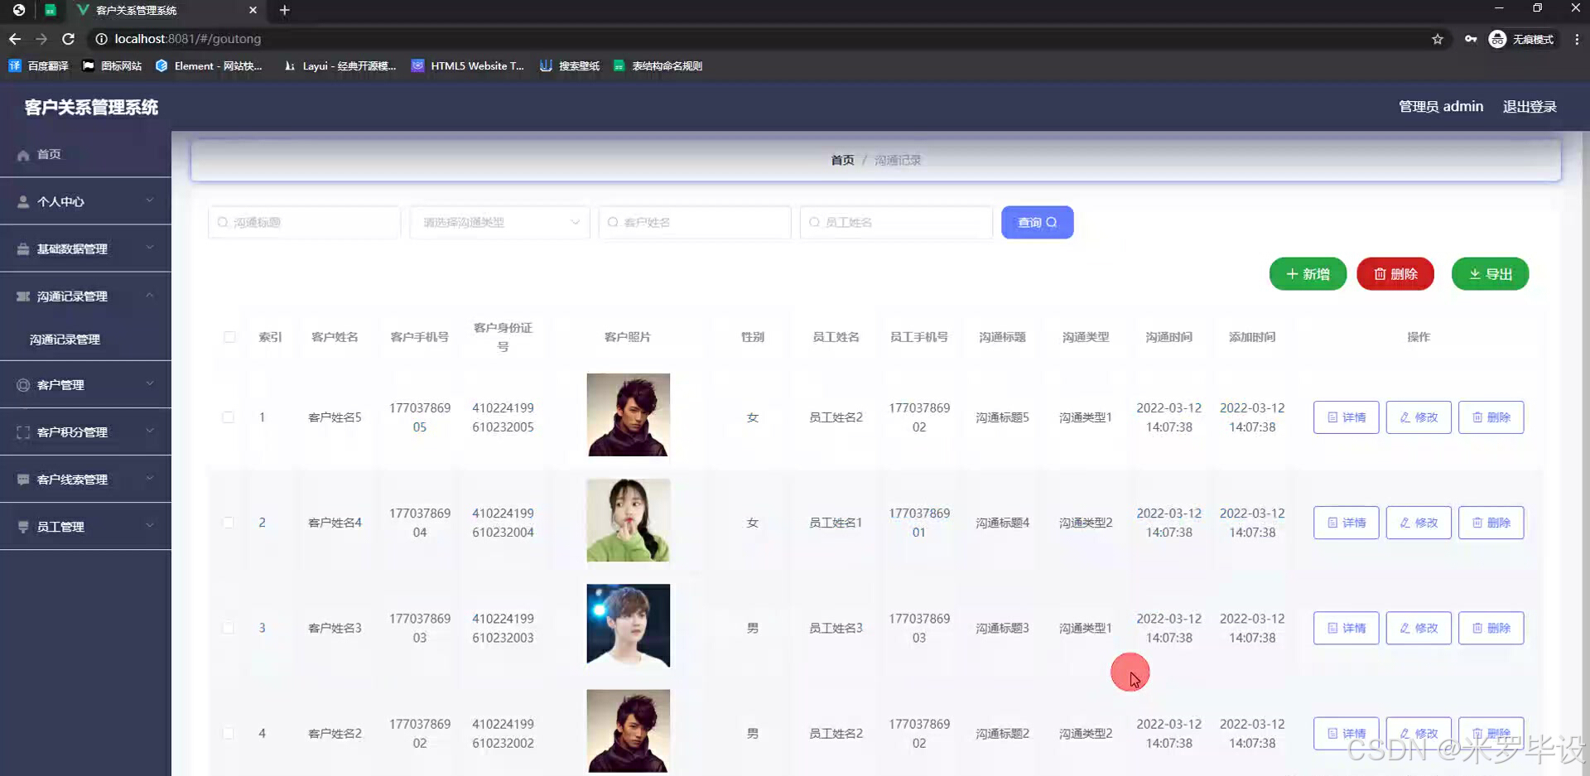
Task: Open 图标网站 bookmark
Action: 112,65
